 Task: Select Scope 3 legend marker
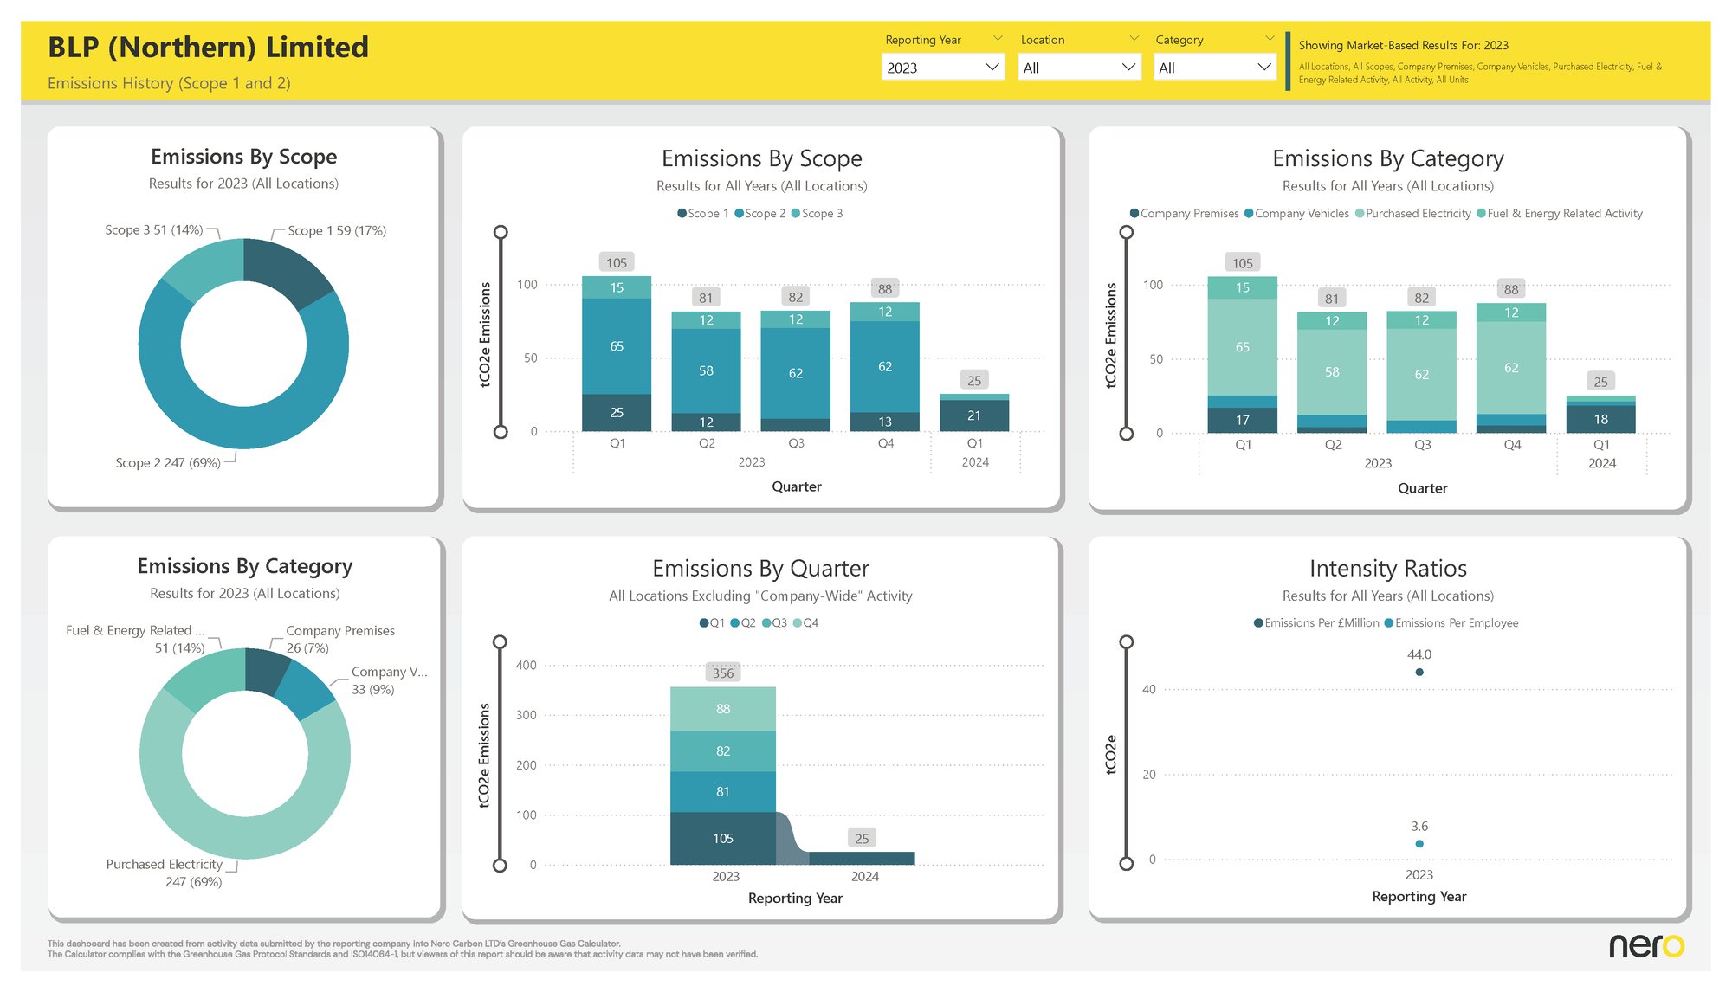pyautogui.click(x=796, y=214)
